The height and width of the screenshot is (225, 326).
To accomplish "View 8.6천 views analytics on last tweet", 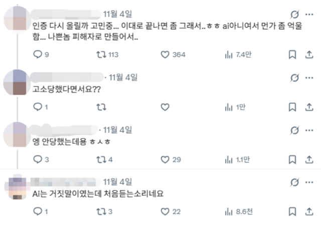I will point(230,211).
